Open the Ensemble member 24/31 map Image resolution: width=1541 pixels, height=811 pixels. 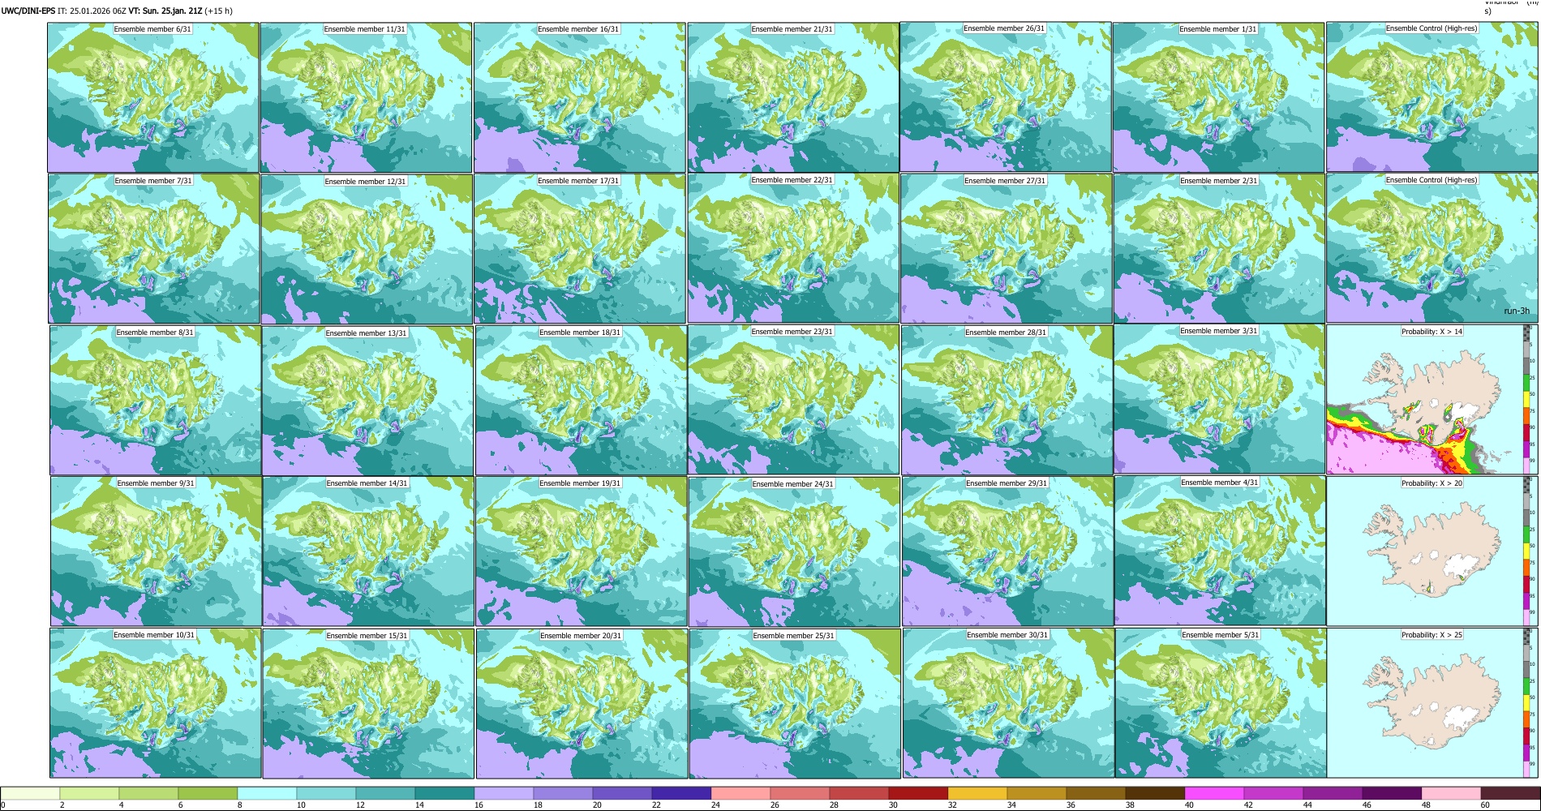794,551
